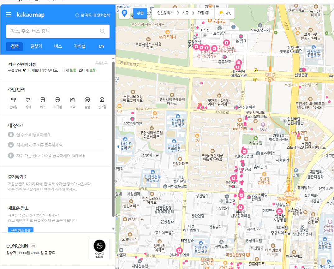The image size is (334, 269).
Task: Open the HP서비스 marker
Action: click(258, 153)
